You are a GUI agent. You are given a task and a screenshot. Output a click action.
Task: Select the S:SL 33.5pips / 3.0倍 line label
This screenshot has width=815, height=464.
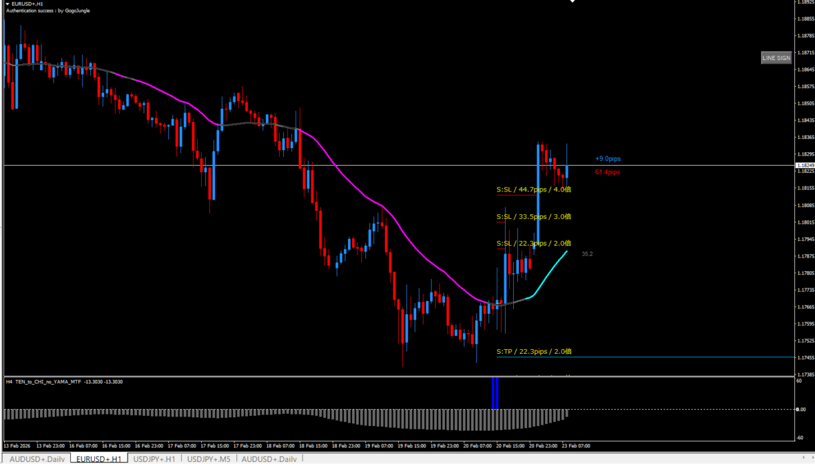(534, 217)
